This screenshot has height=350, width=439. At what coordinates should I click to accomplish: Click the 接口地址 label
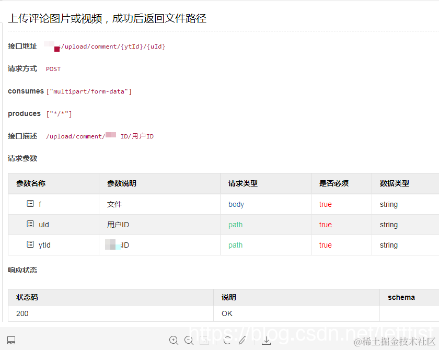click(22, 46)
